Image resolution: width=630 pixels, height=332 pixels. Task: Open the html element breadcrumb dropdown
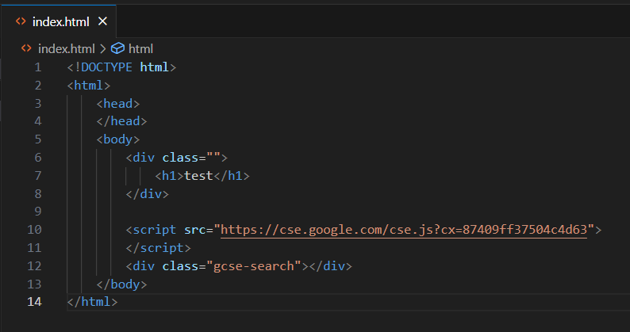140,48
